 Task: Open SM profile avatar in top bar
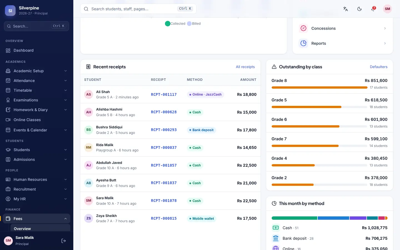point(387,9)
